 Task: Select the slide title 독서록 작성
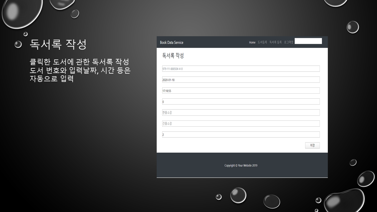tap(58, 44)
